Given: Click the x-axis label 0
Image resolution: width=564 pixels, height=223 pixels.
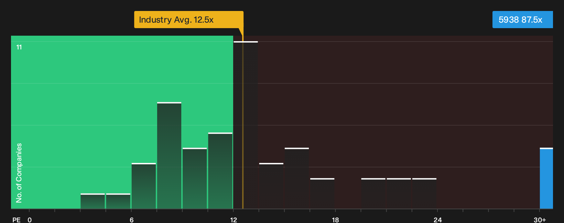Looking at the screenshot, I should coord(30,220).
